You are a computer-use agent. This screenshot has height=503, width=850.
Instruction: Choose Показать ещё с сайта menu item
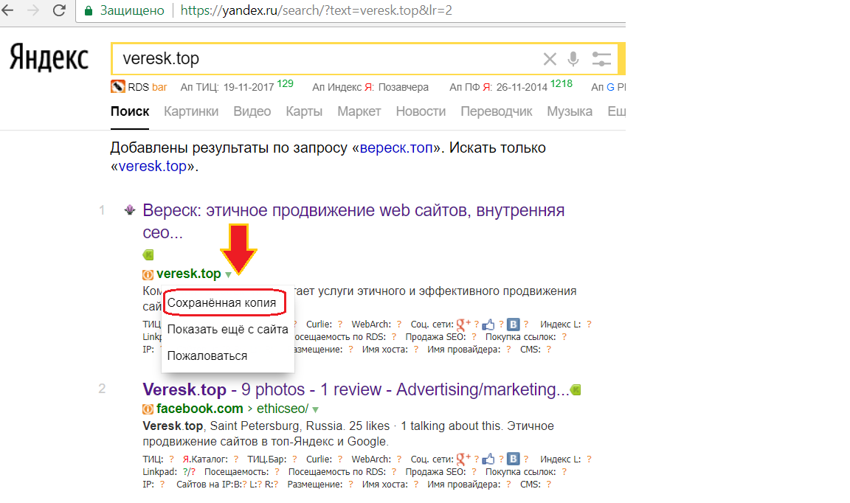(x=227, y=330)
